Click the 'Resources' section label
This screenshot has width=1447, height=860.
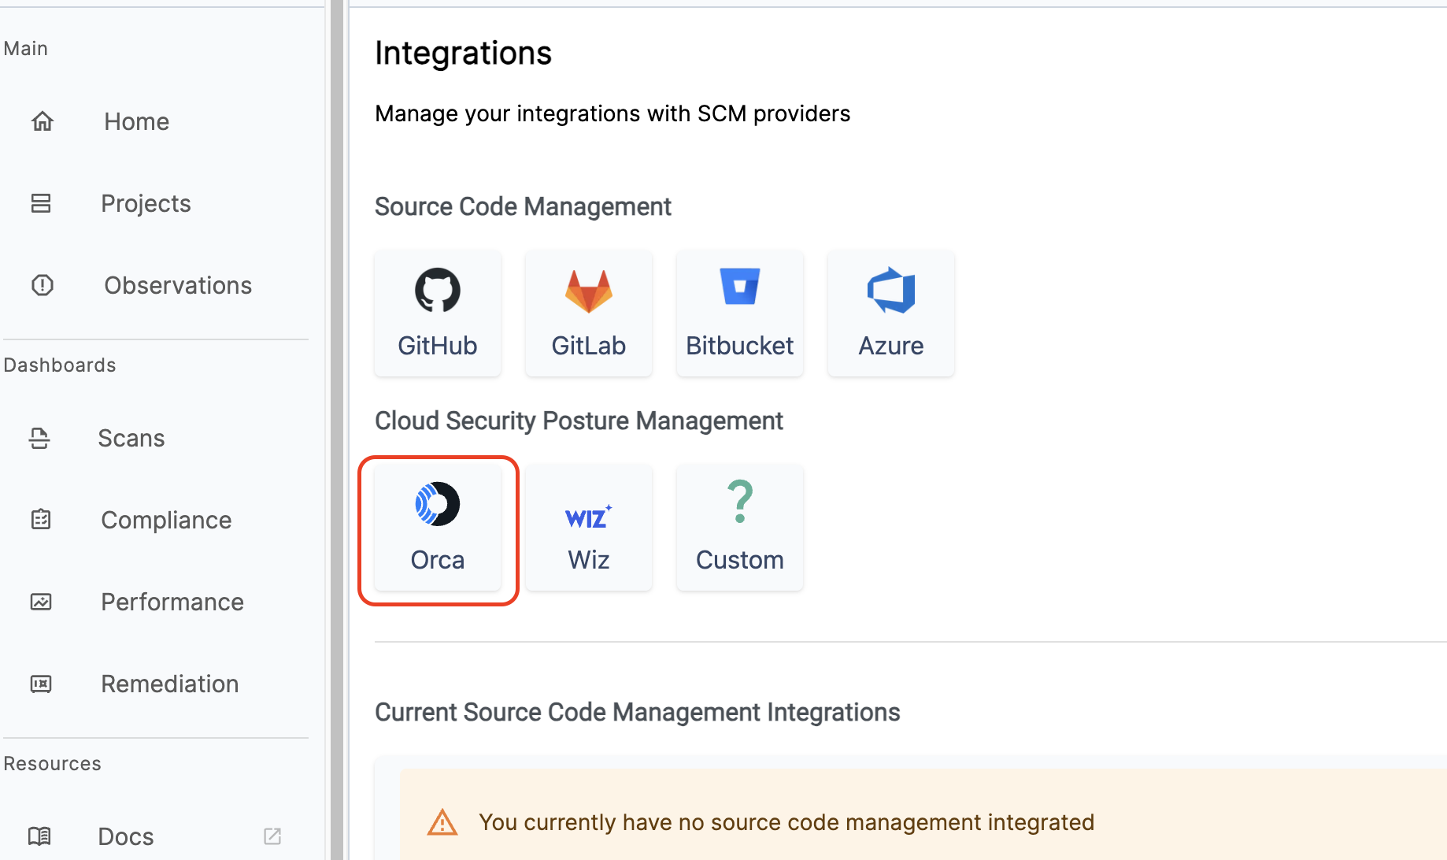[x=52, y=764]
